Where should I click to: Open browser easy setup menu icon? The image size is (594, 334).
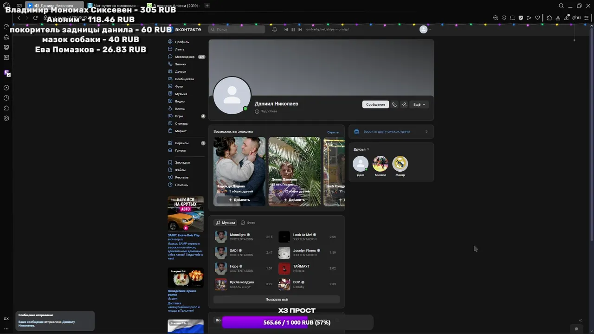point(587,18)
